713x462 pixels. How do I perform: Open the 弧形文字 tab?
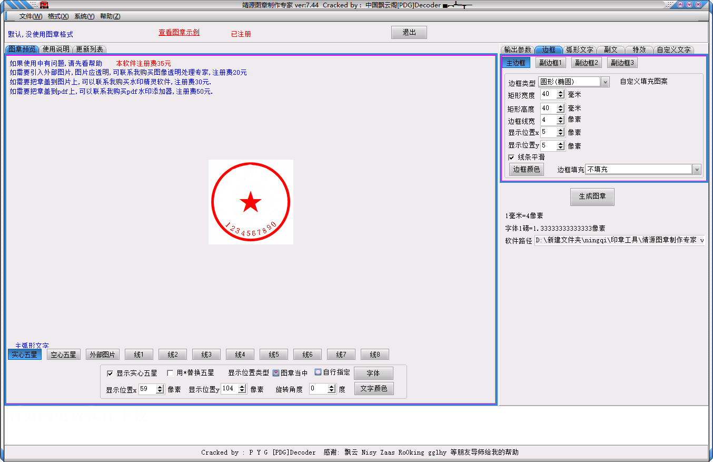click(580, 50)
